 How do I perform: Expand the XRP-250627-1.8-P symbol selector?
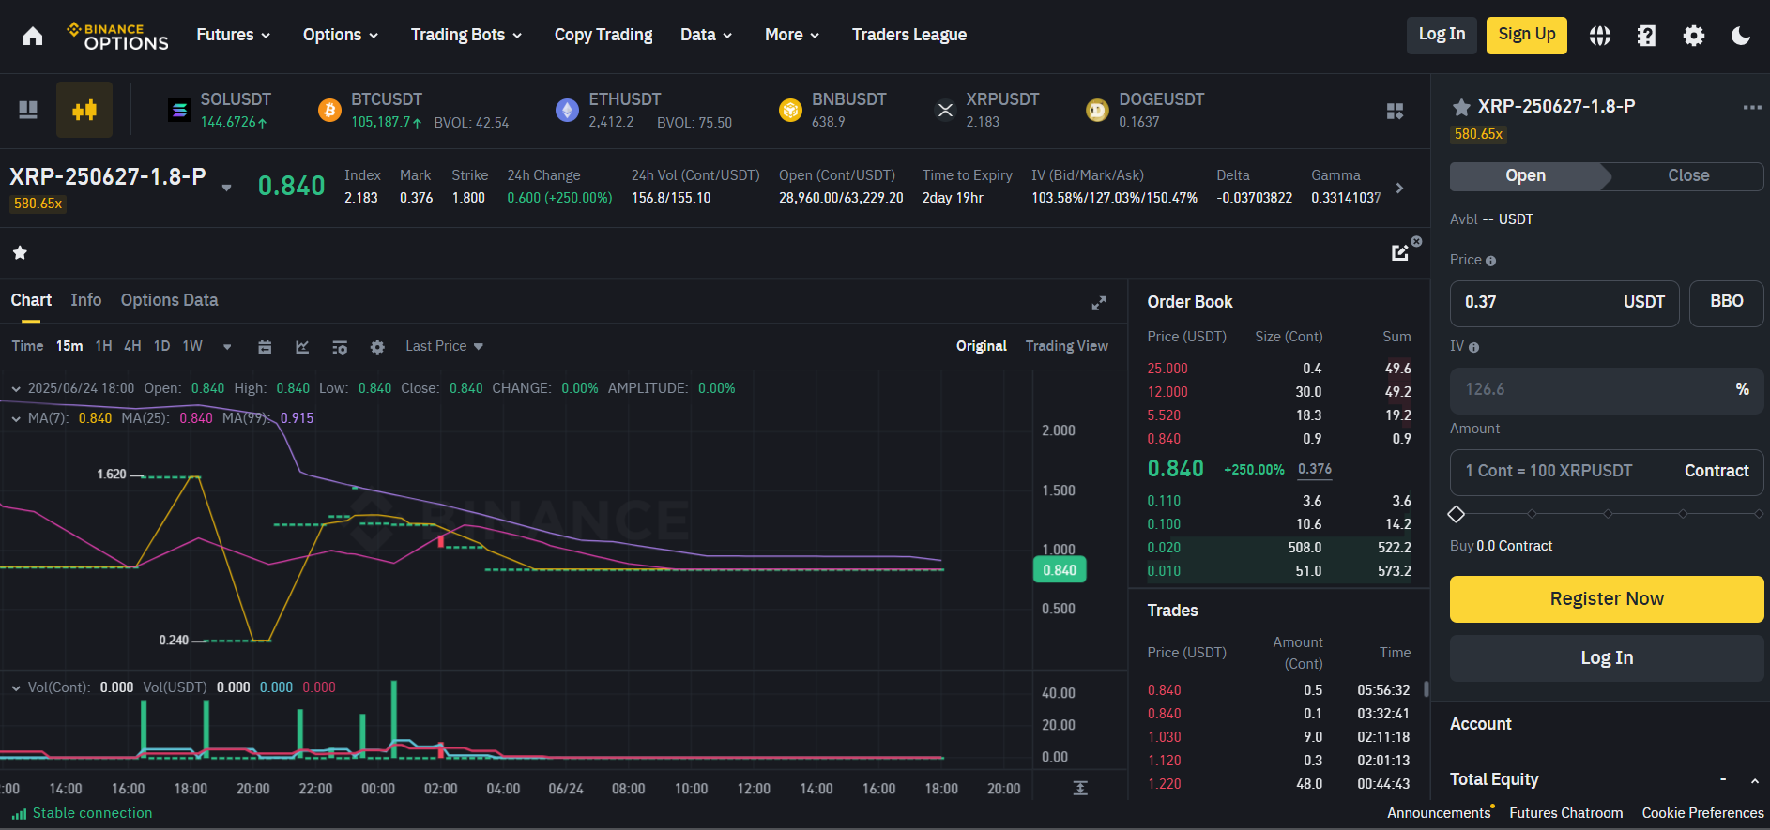pyautogui.click(x=226, y=188)
